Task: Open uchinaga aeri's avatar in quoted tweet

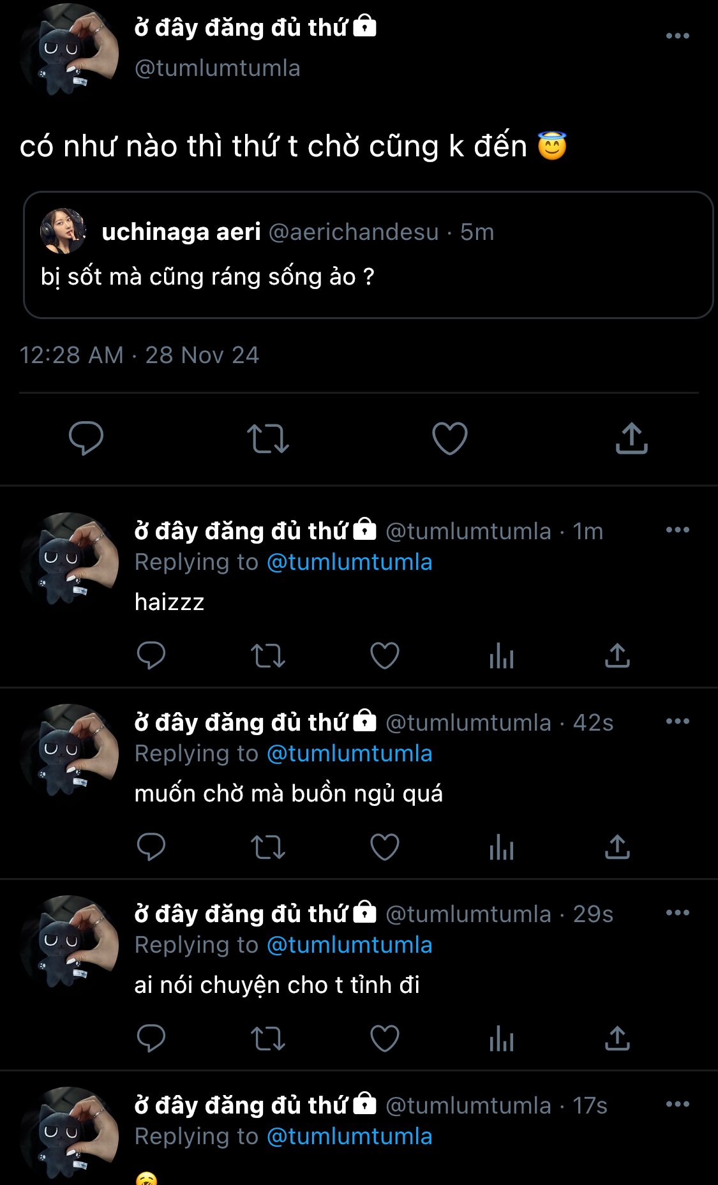Action: [63, 231]
